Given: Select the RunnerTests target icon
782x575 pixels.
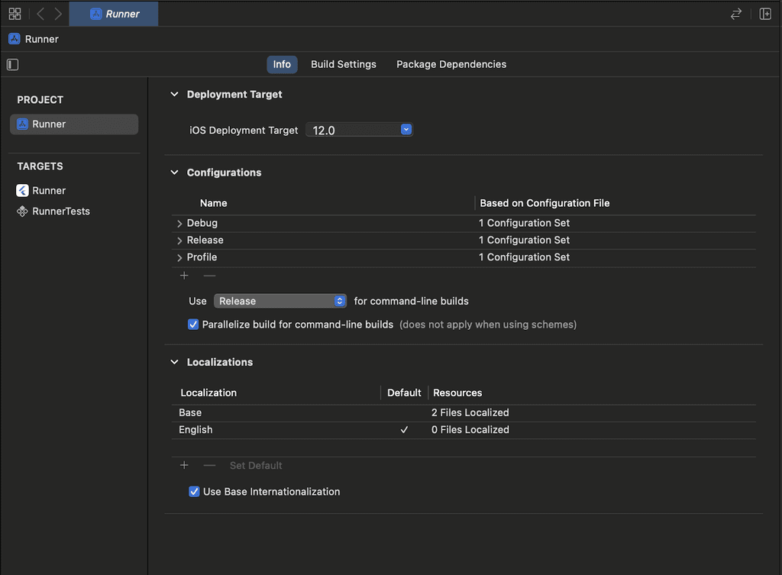Looking at the screenshot, I should click(x=22, y=211).
